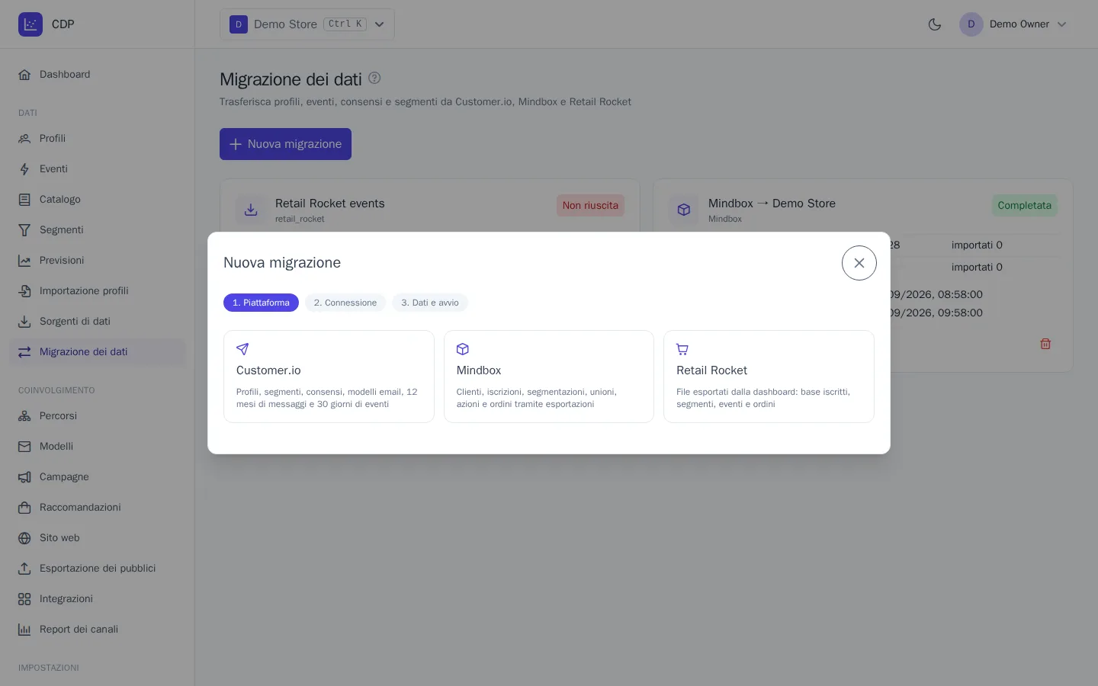The width and height of the screenshot is (1098, 686).
Task: Select step 1. Piattaforma
Action: point(261,303)
